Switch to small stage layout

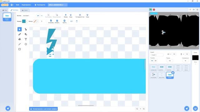pyautogui.click(x=190, y=10)
